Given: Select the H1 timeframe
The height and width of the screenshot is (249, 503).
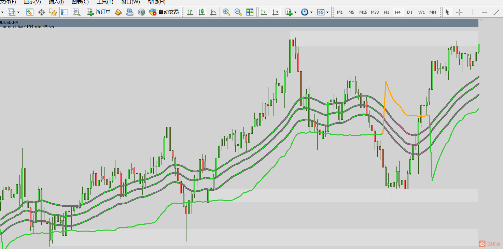Looking at the screenshot, I should [387, 12].
